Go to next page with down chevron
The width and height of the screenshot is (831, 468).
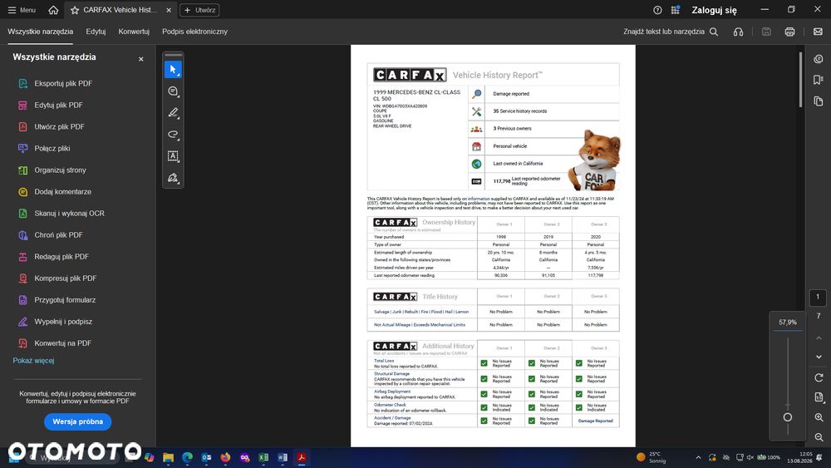[x=819, y=357]
